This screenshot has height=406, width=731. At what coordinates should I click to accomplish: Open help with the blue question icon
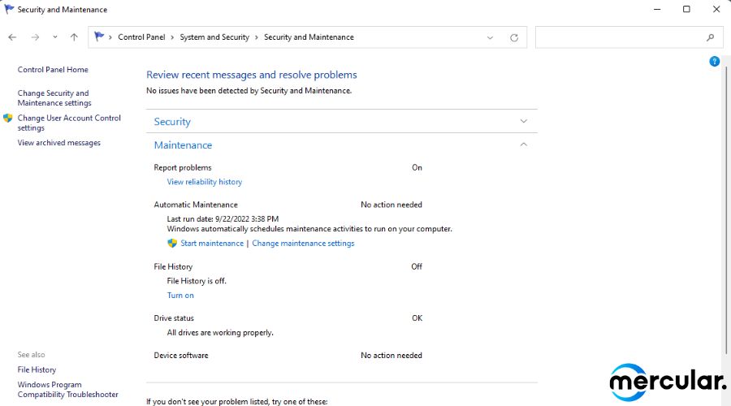(x=714, y=62)
